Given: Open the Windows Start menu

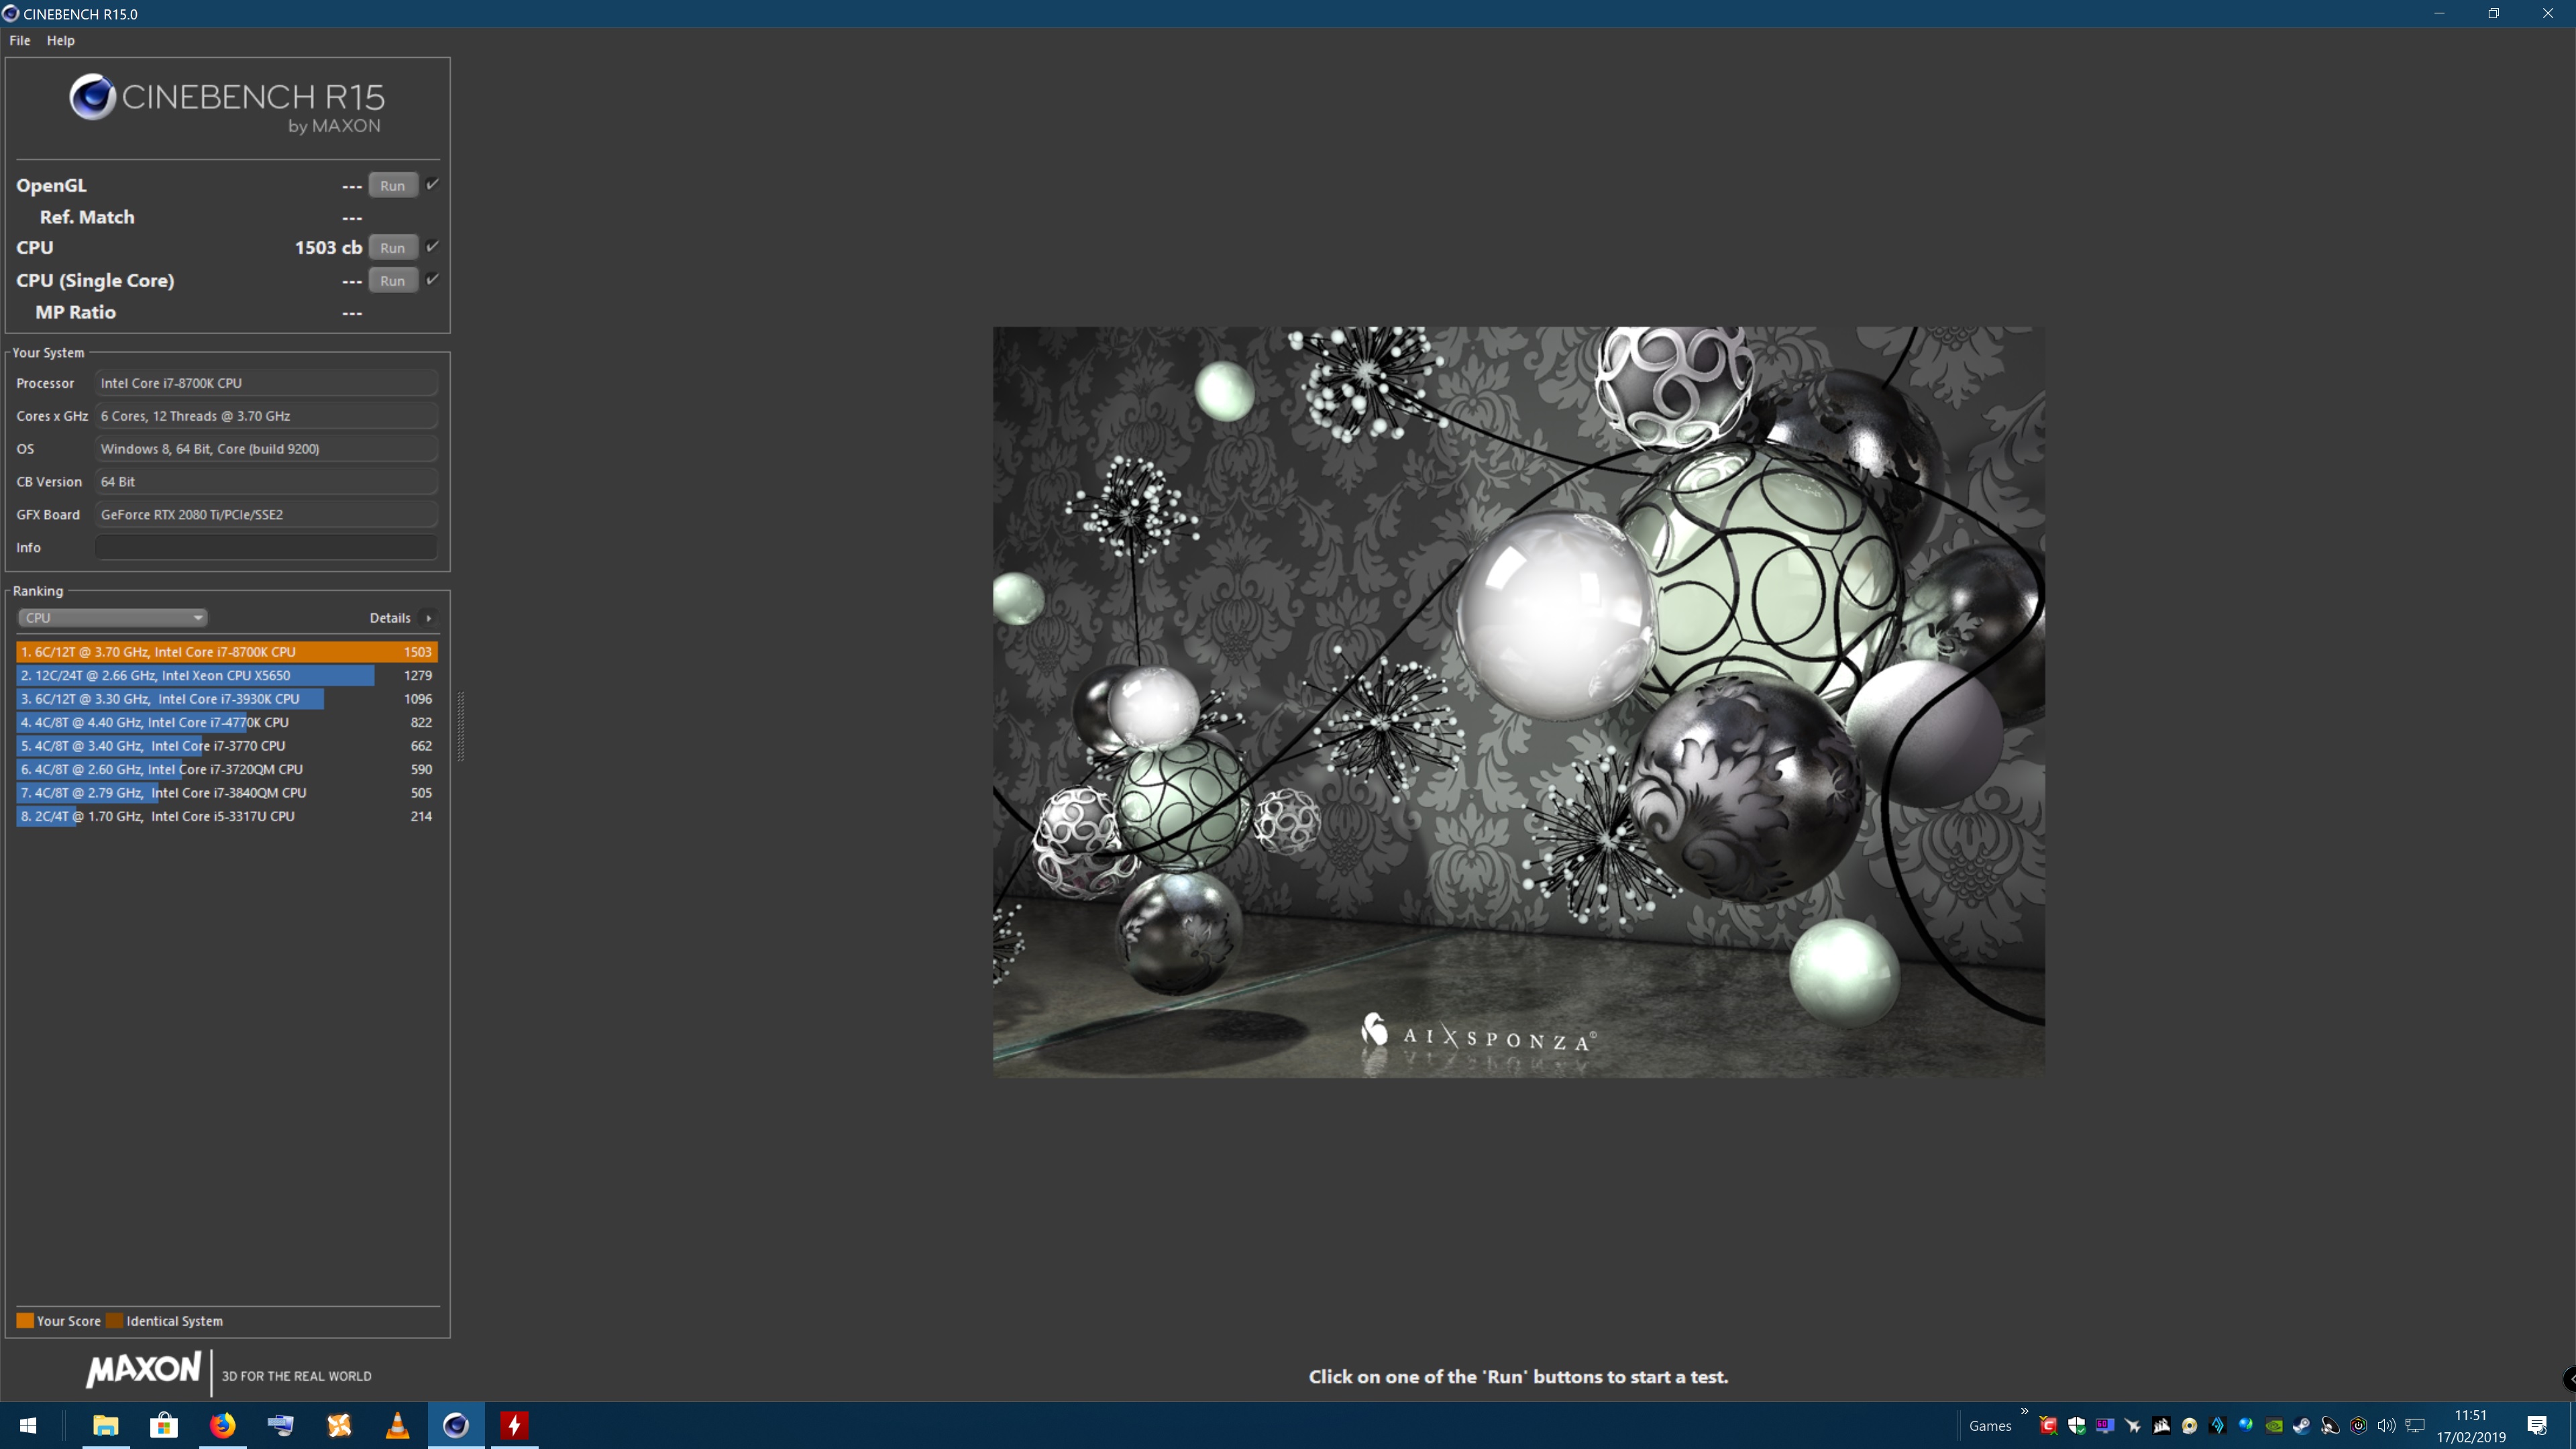Looking at the screenshot, I should (x=28, y=1426).
